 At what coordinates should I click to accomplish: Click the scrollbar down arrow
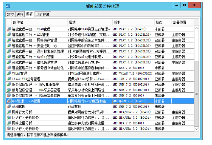coord(196,129)
